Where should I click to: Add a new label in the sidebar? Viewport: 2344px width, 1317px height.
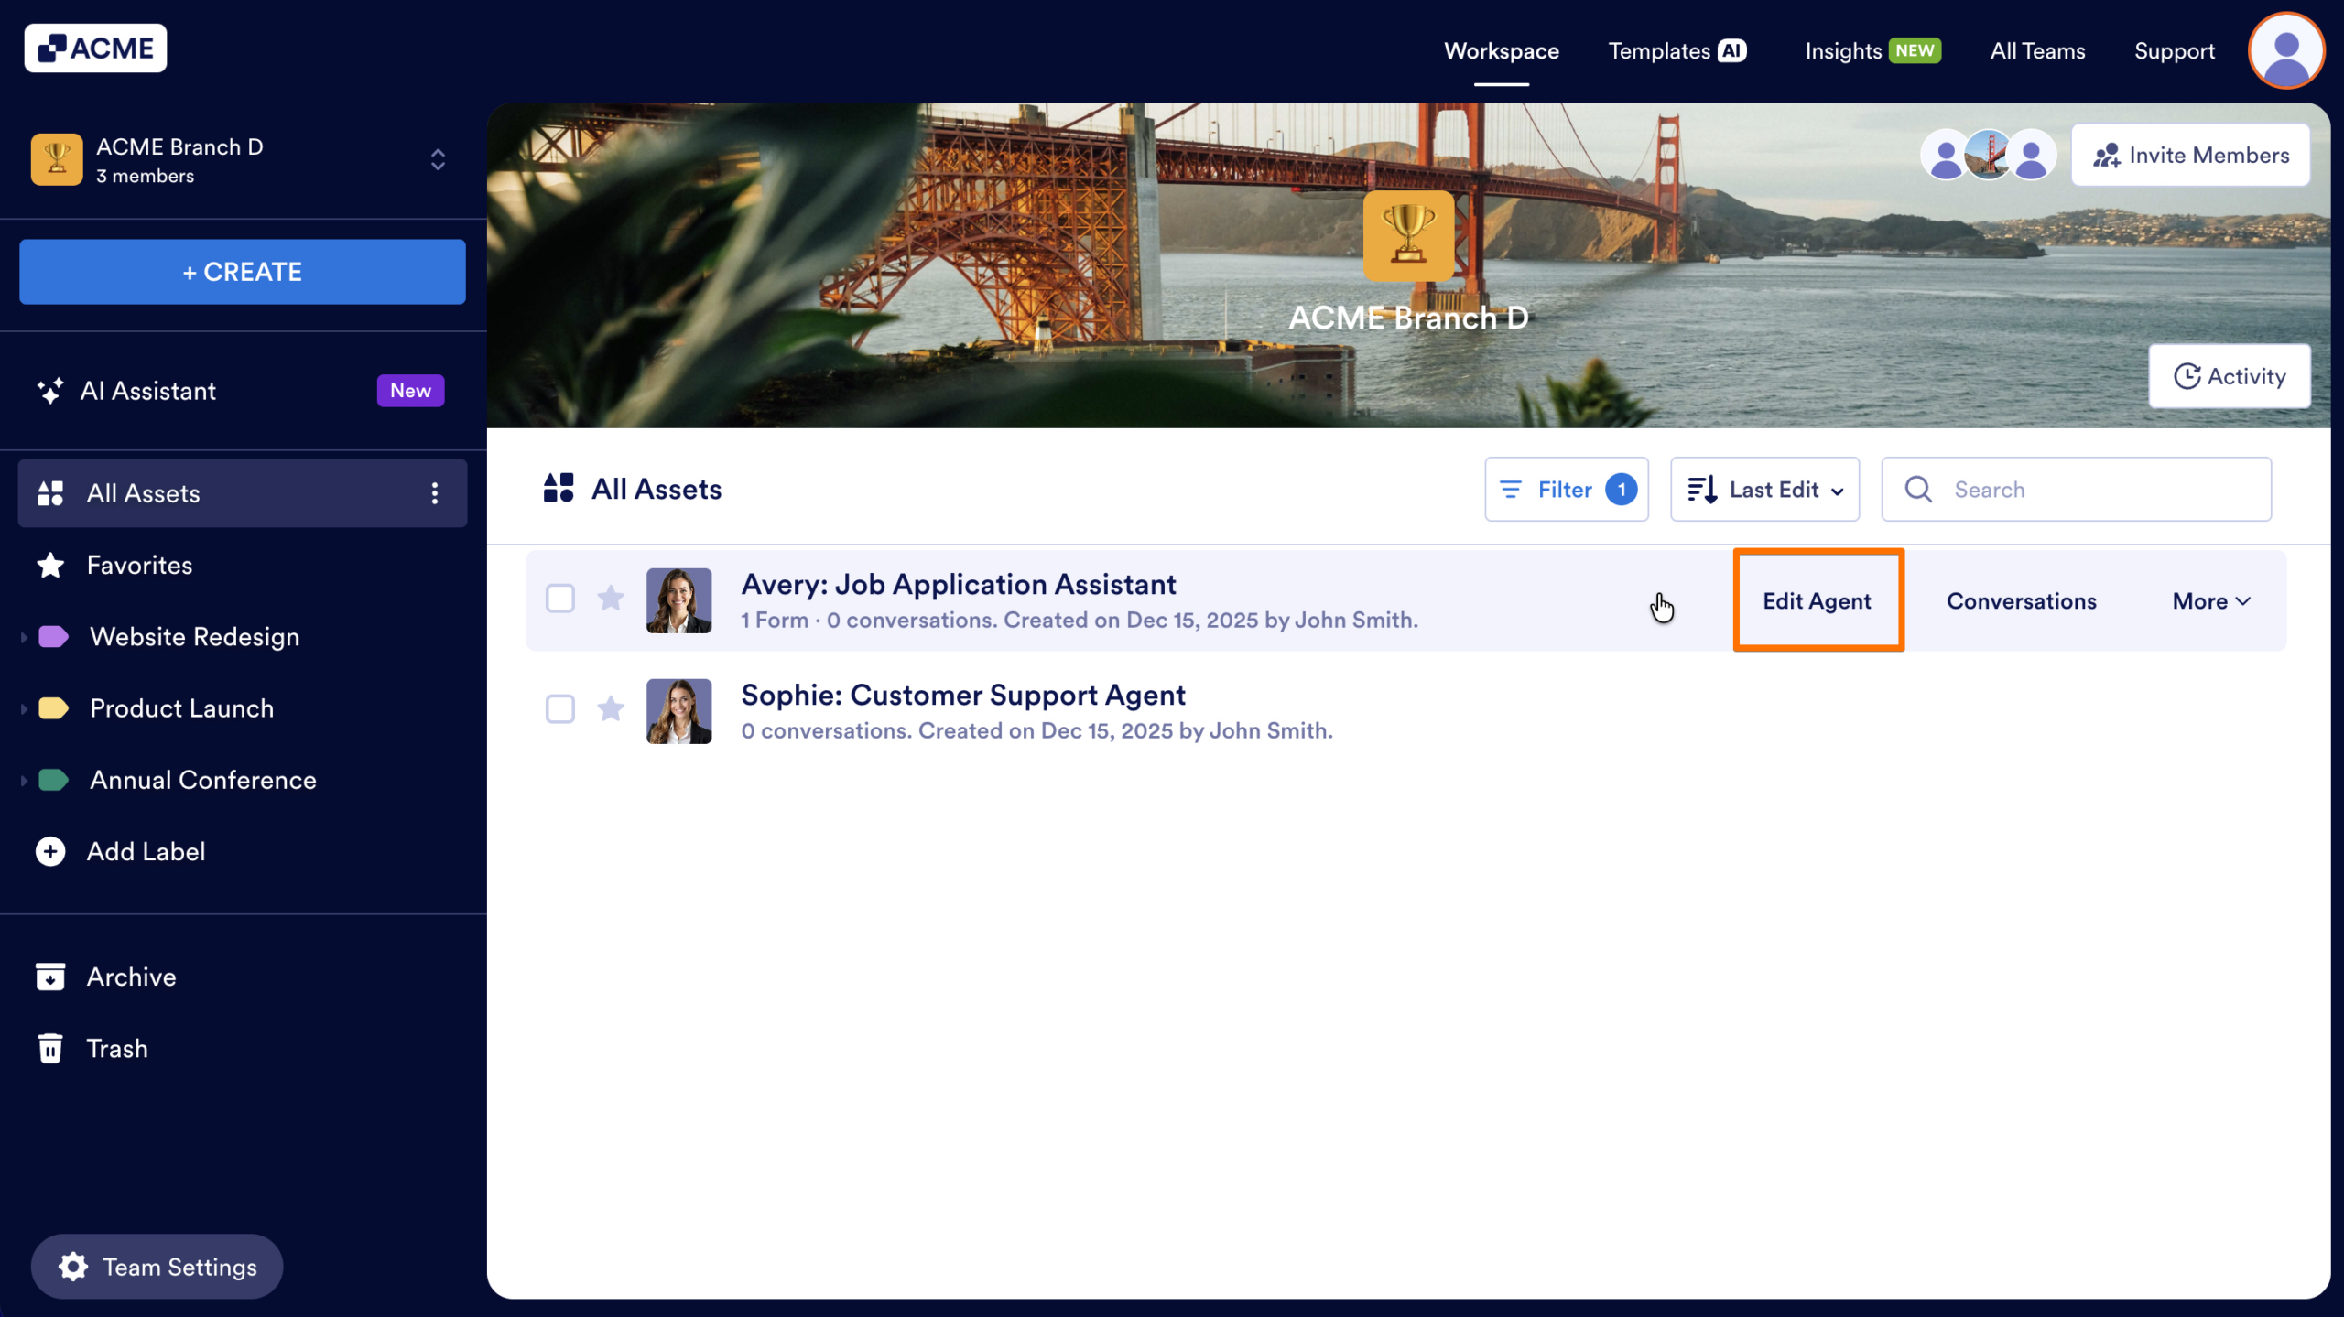[146, 851]
